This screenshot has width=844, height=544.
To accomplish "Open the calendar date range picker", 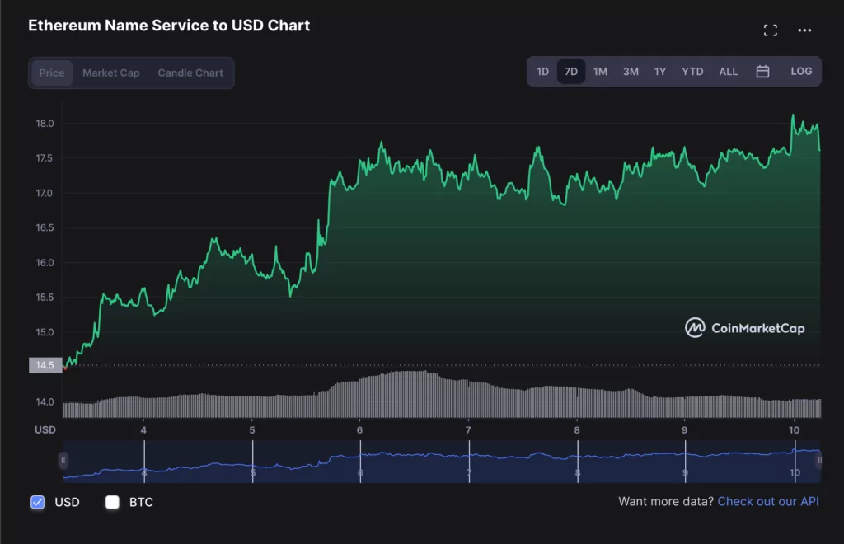I will tap(762, 72).
